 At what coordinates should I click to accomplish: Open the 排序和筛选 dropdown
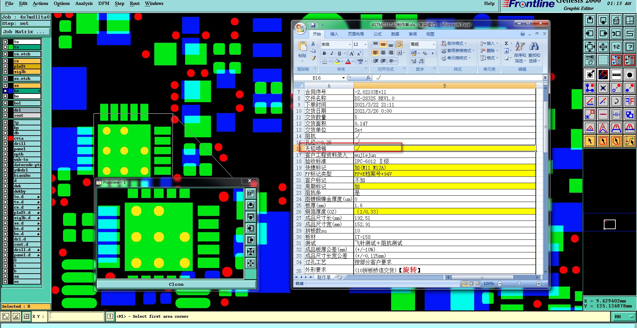pos(520,52)
